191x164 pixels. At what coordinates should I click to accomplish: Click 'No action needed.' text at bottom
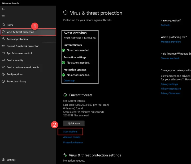tap(74, 161)
